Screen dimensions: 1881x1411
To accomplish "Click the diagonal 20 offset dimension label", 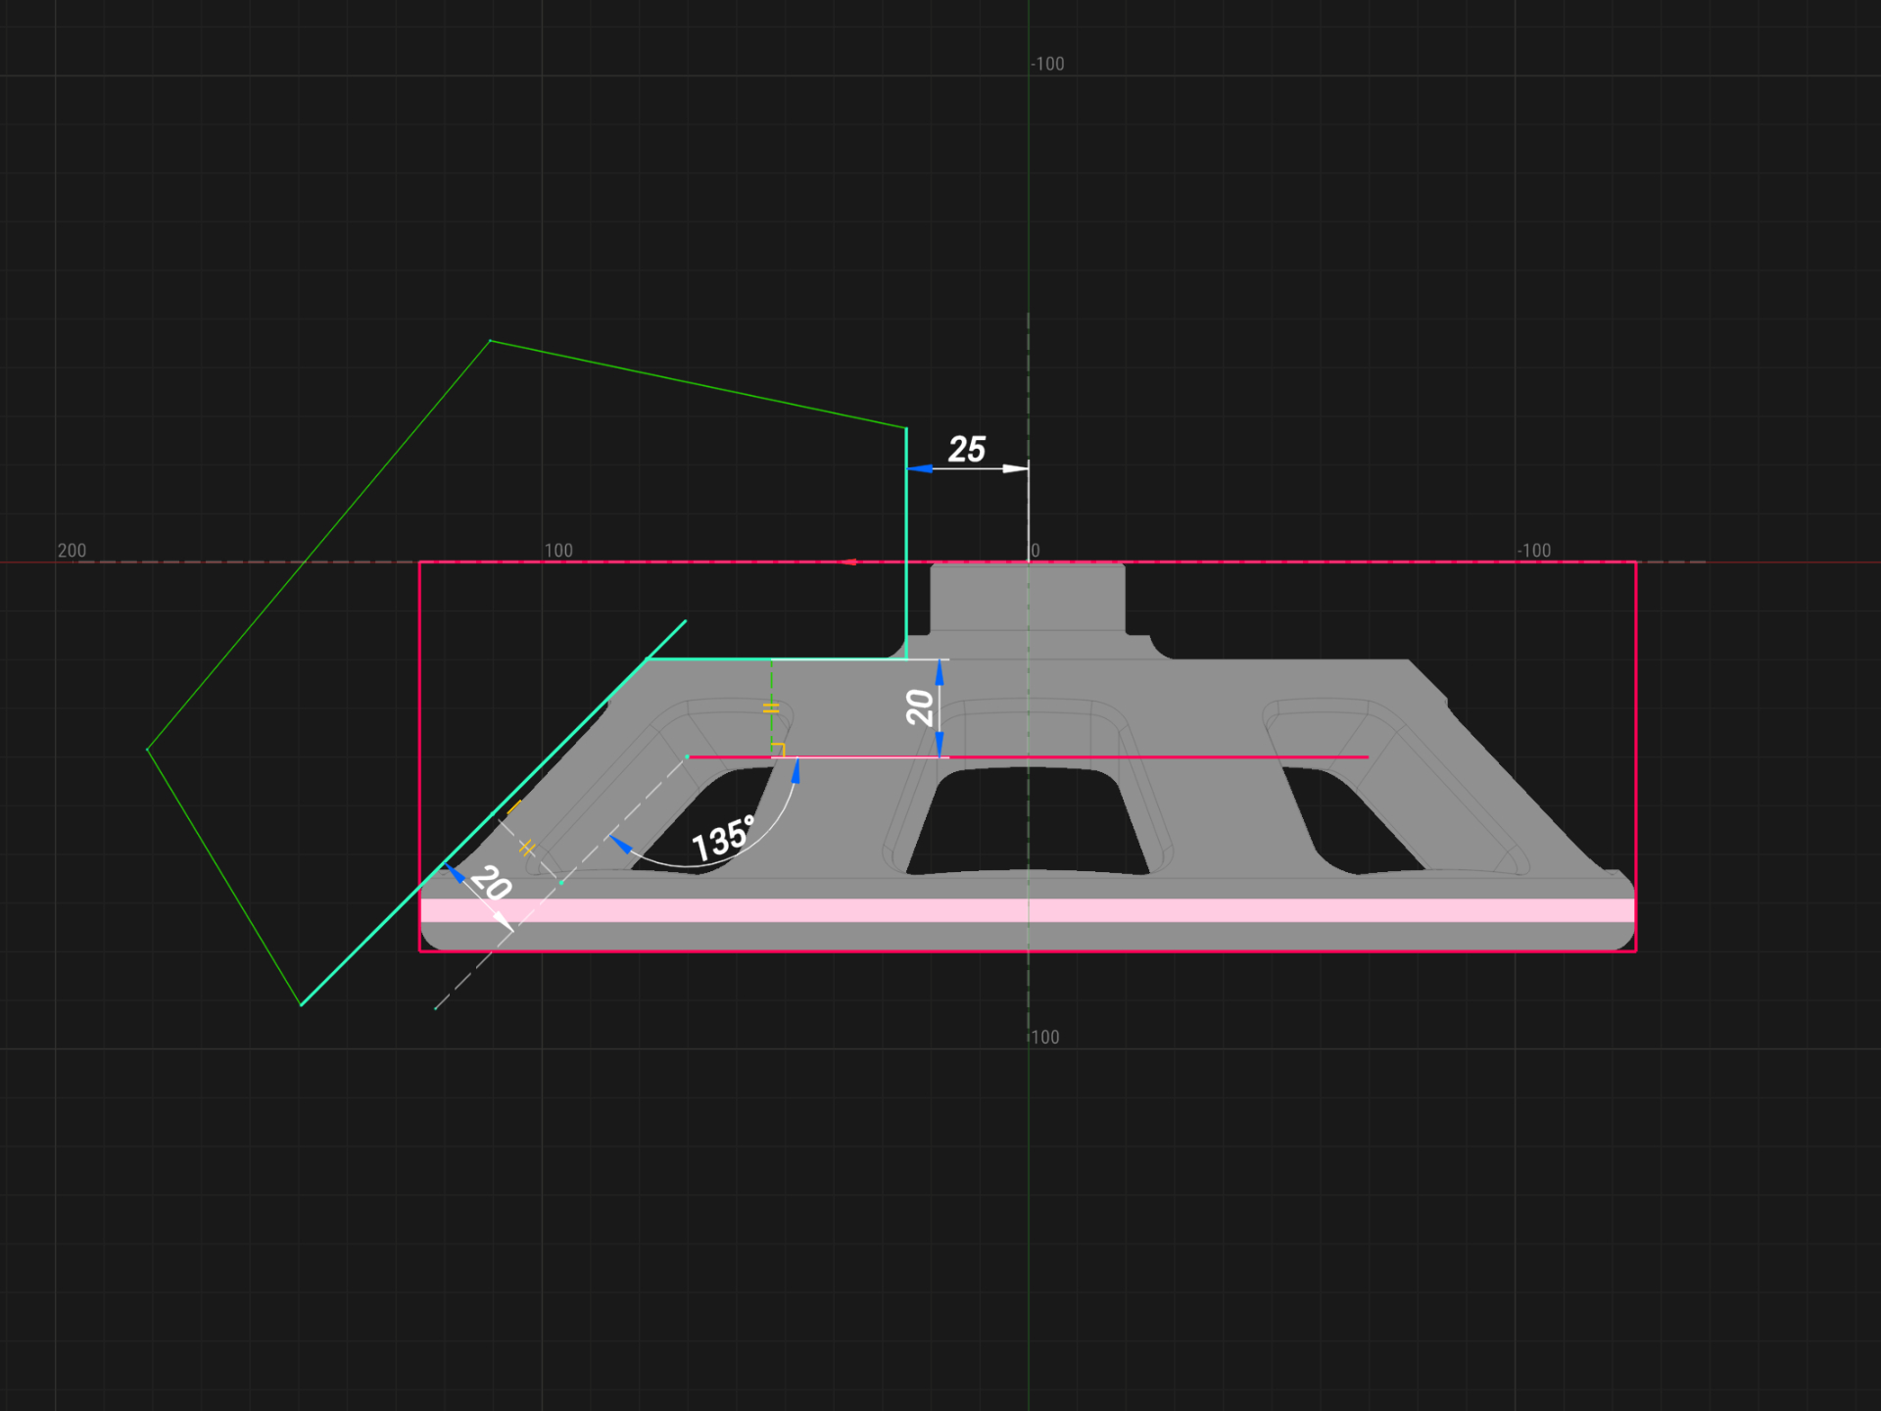I will click(490, 882).
